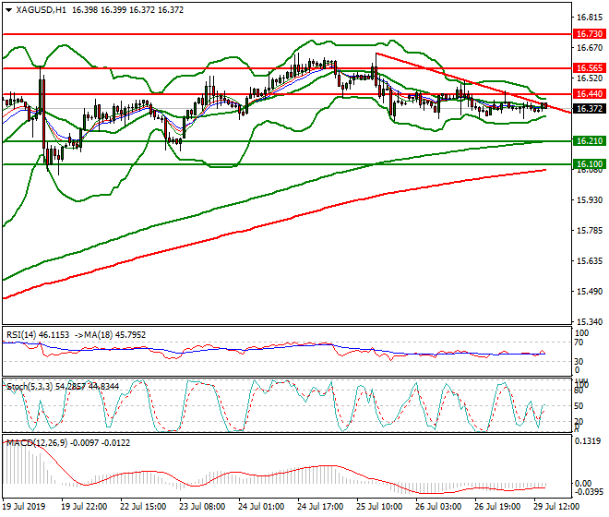Select the 15.340 price scale value
The height and width of the screenshot is (517, 609).
point(590,322)
